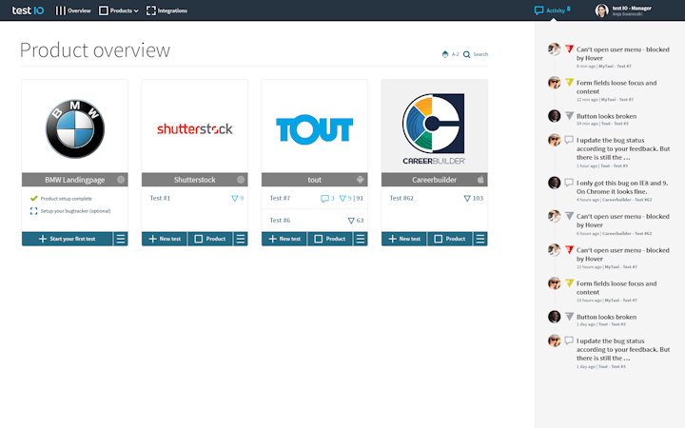Click the Apple icon on Careerbuilder card
This screenshot has width=685, height=428.
[x=480, y=180]
